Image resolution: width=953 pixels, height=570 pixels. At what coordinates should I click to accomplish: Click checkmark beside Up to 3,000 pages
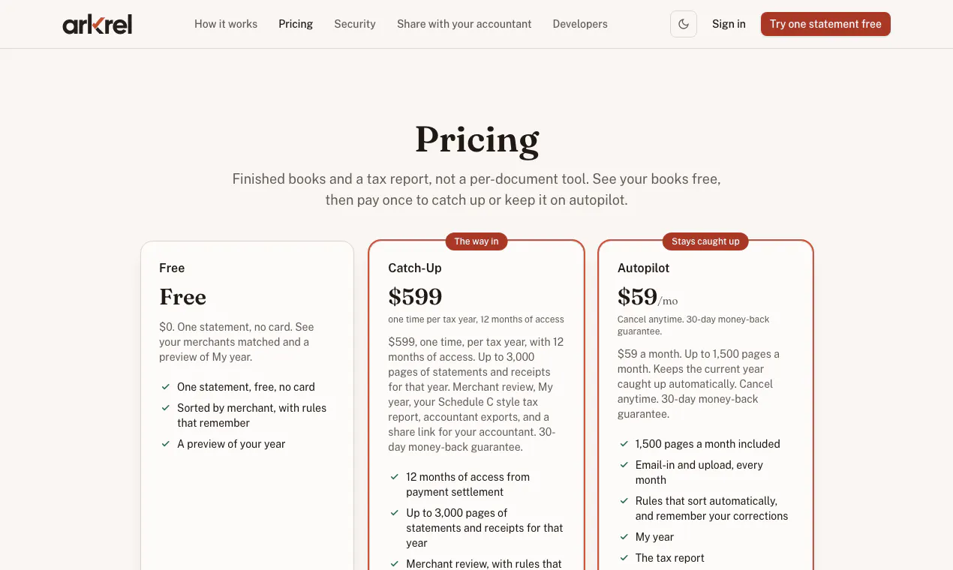395,513
